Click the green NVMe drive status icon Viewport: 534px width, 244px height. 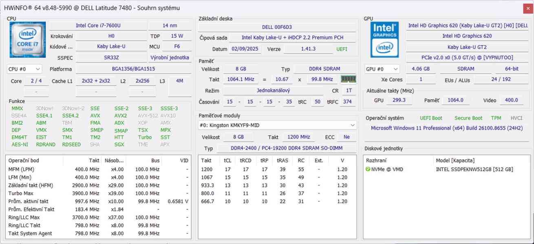point(368,169)
